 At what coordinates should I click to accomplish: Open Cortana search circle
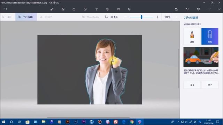point(11,122)
